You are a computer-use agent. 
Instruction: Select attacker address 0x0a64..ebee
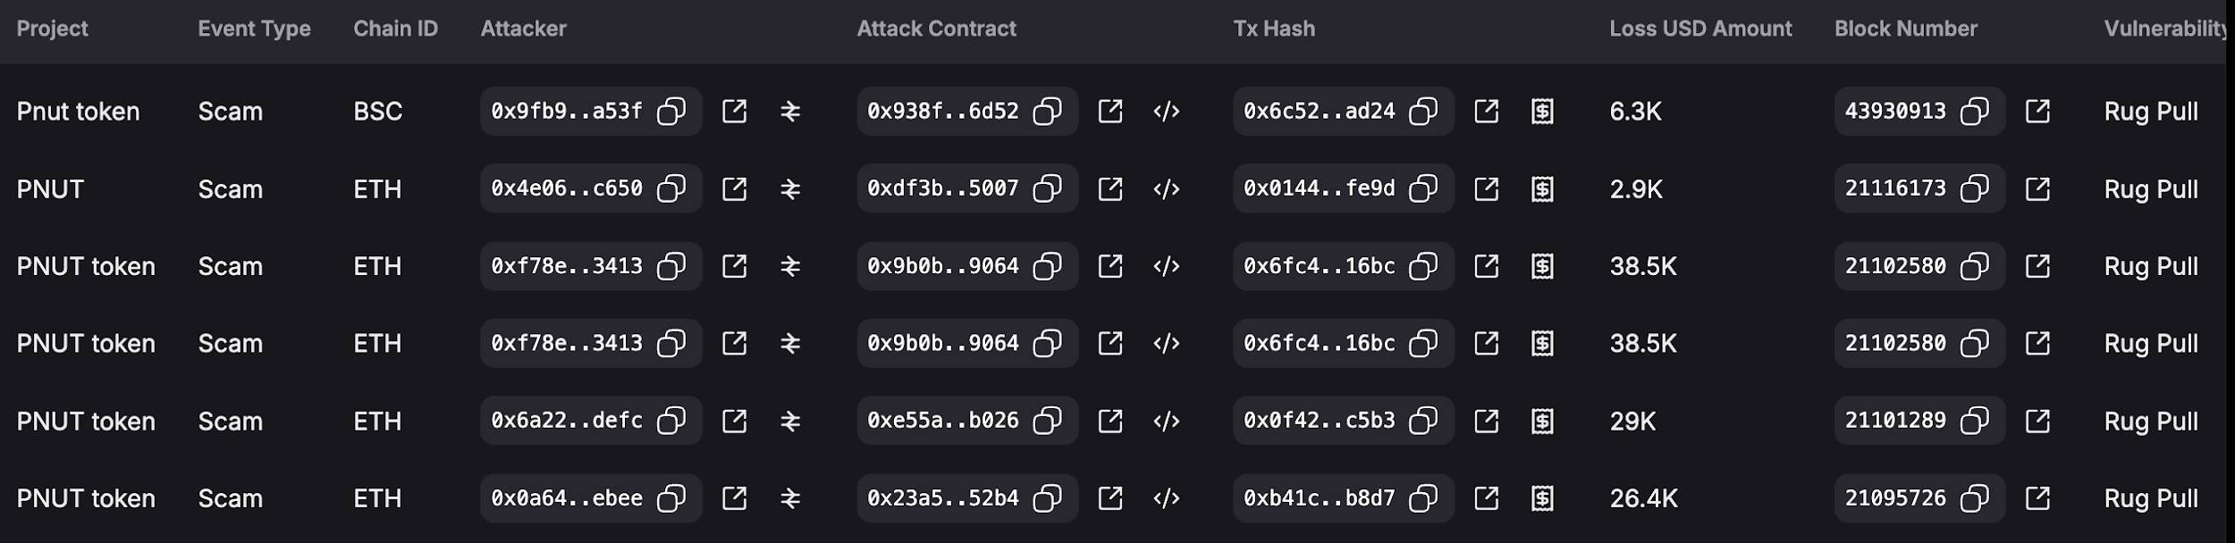click(x=566, y=498)
